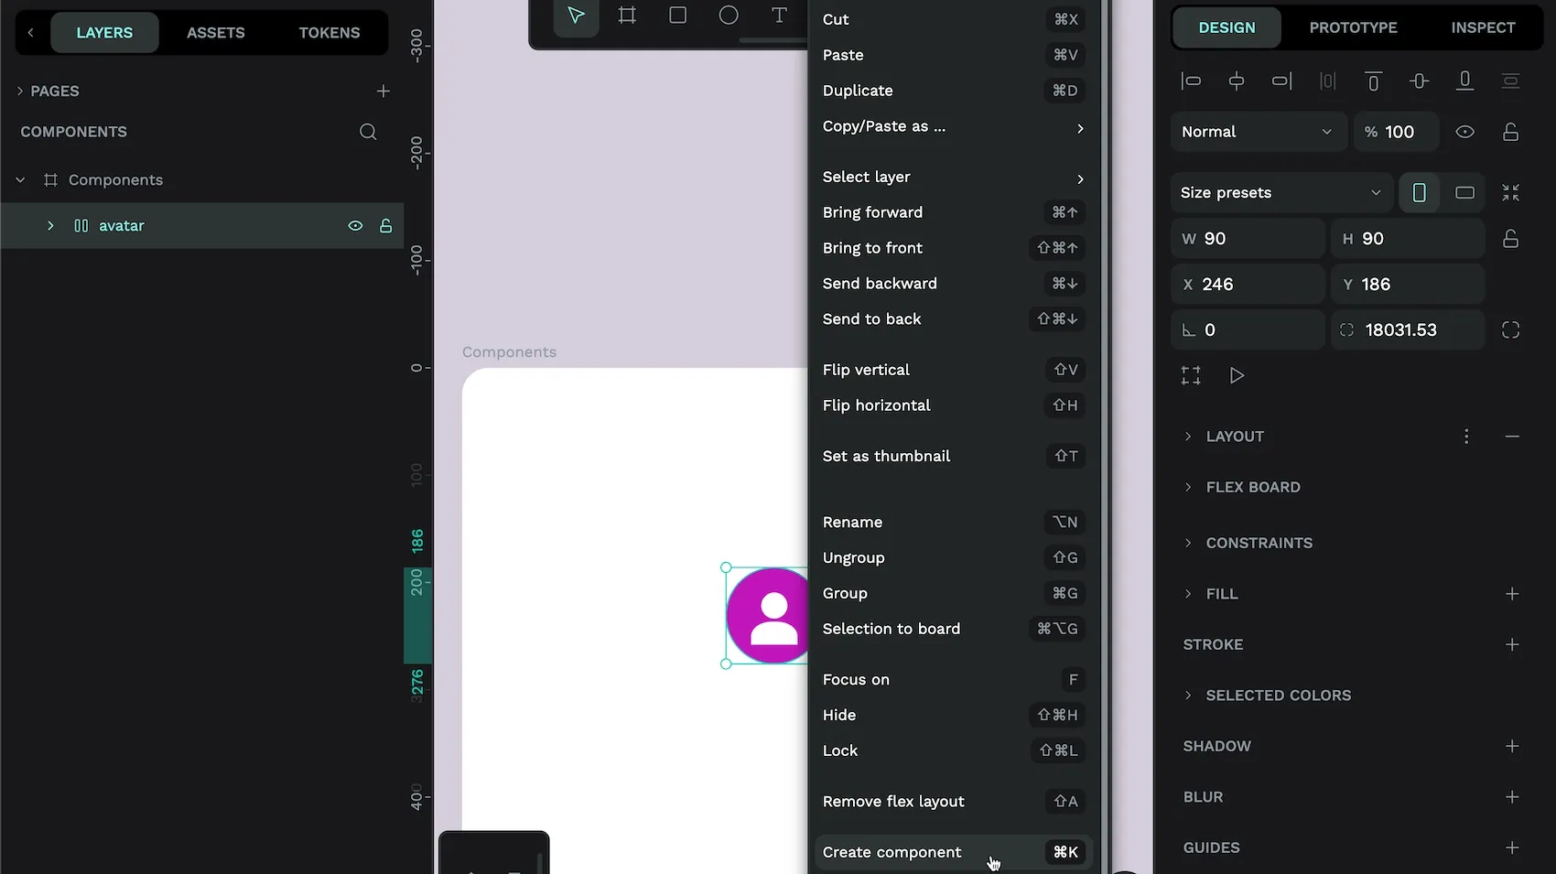Click Flip horizontal in the menu
Viewport: 1556px width, 874px height.
876,405
